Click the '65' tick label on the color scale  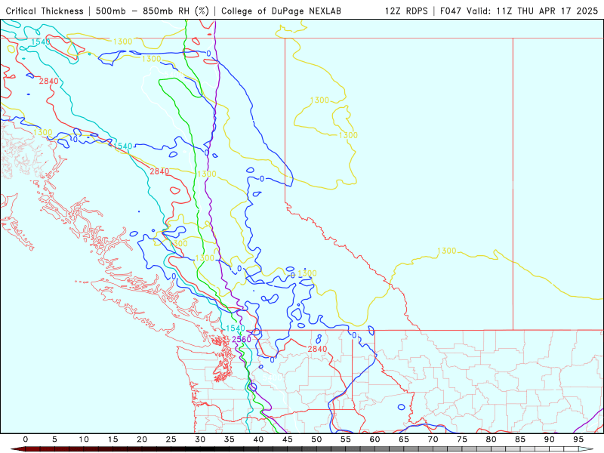click(404, 439)
